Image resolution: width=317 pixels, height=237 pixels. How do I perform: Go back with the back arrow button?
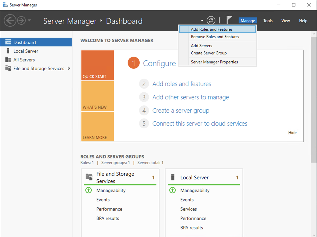pyautogui.click(x=10, y=20)
